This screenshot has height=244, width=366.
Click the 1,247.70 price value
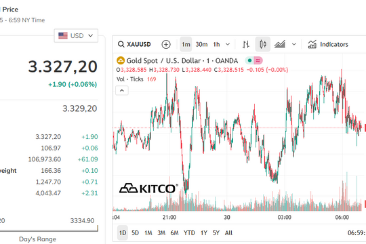48,182
